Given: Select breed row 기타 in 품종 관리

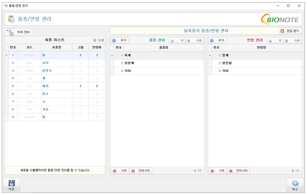Looking at the screenshot, I should tap(157, 71).
